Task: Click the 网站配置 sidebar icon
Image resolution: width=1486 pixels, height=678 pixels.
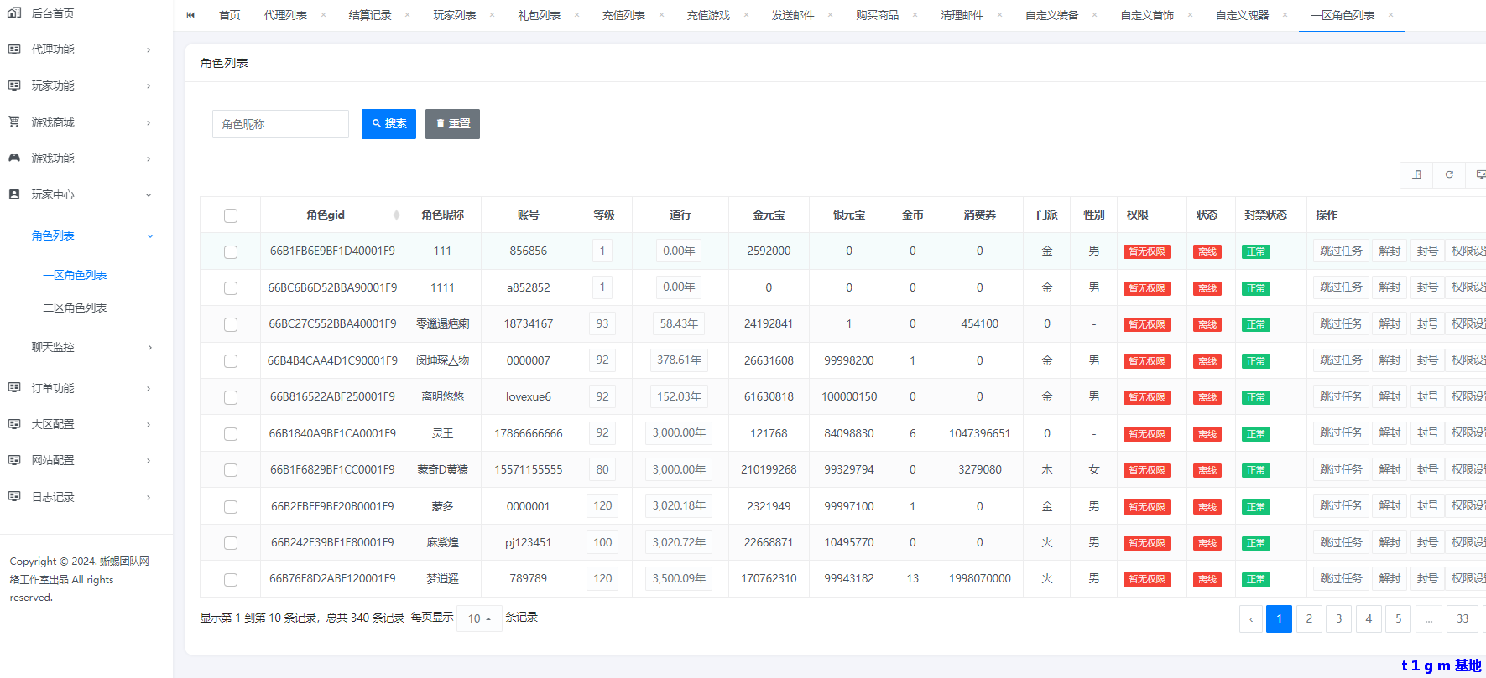Action: point(14,460)
